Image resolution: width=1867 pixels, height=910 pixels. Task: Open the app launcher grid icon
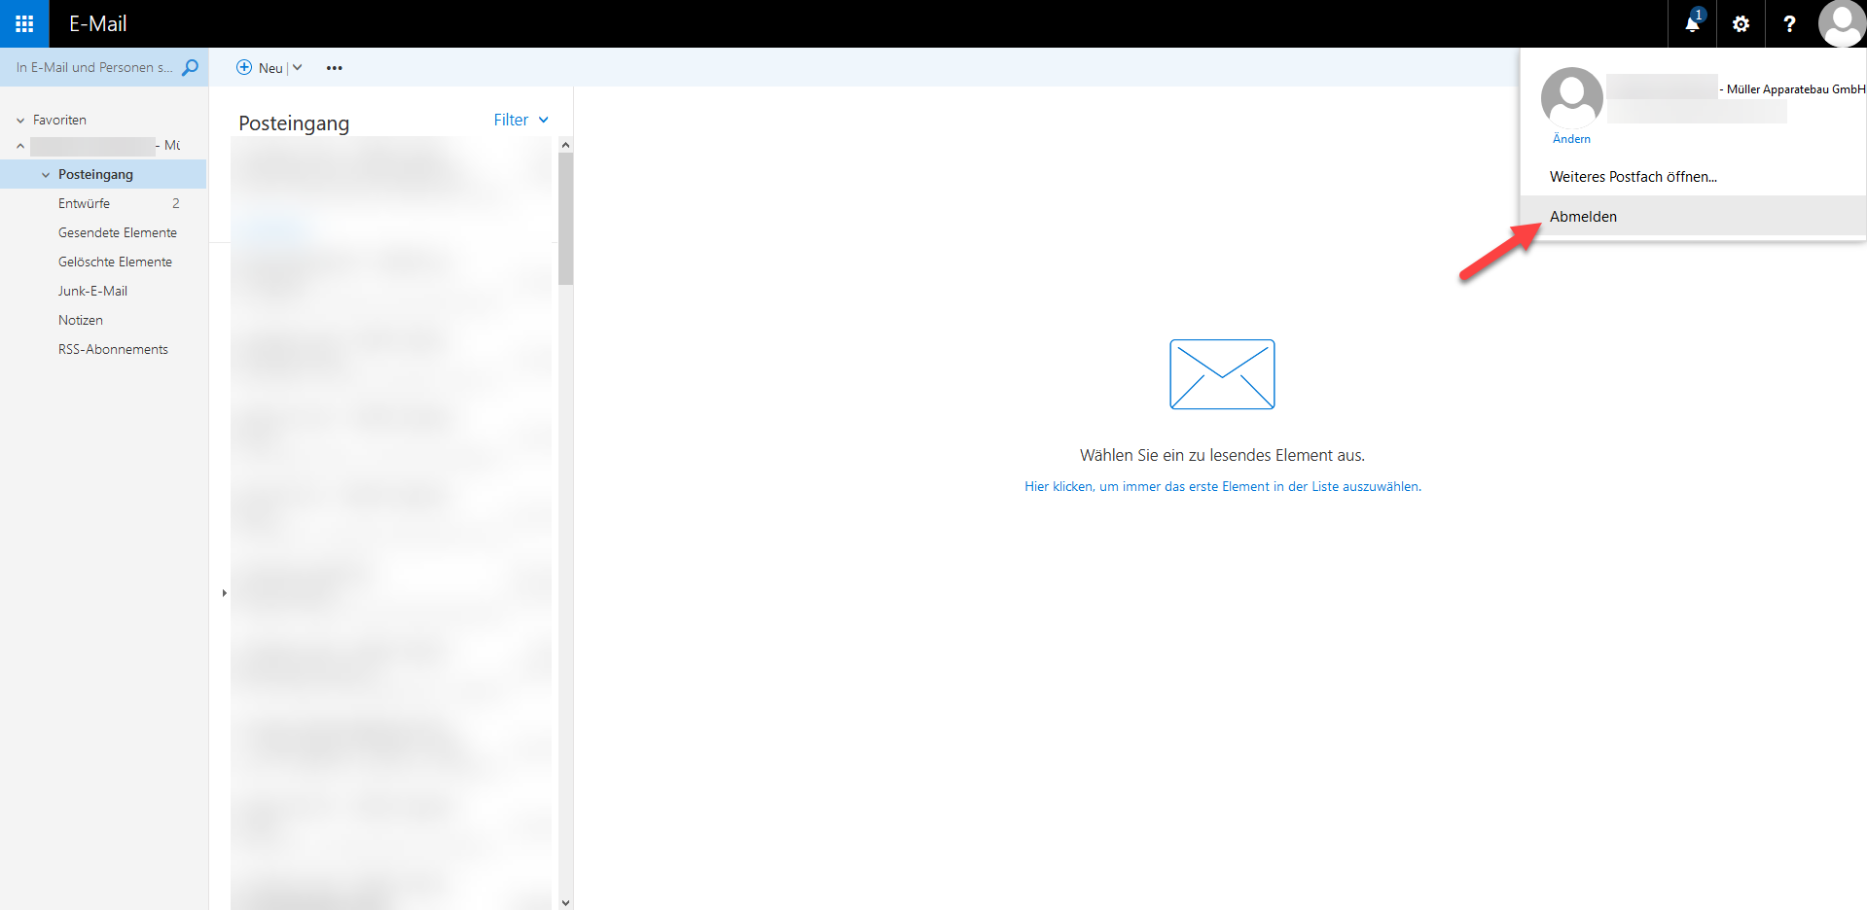pos(24,23)
